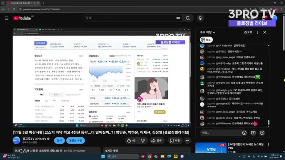Click the magnifier search button
Viewport: 285px width, 160px height.
coord(187,18)
